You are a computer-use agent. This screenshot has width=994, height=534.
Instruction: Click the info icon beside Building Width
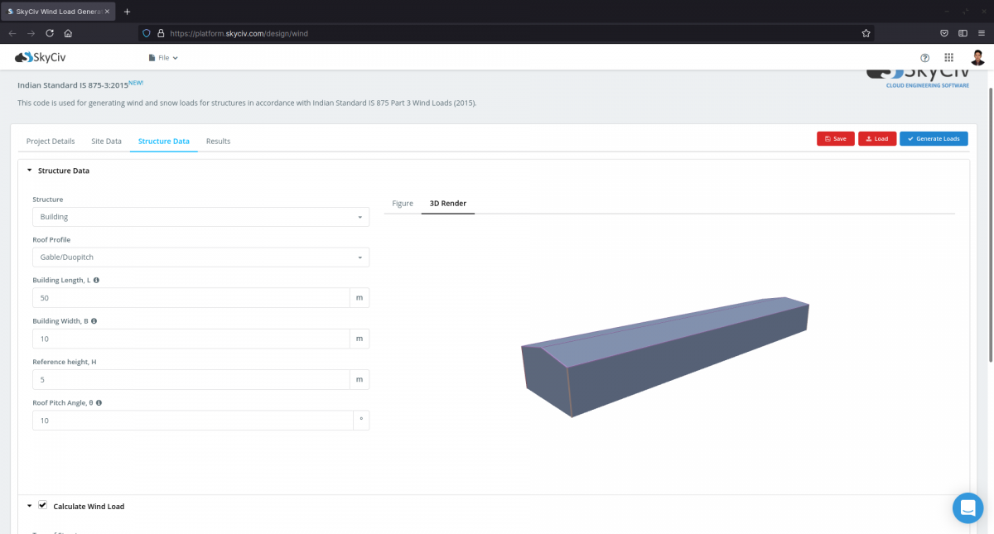coord(94,320)
